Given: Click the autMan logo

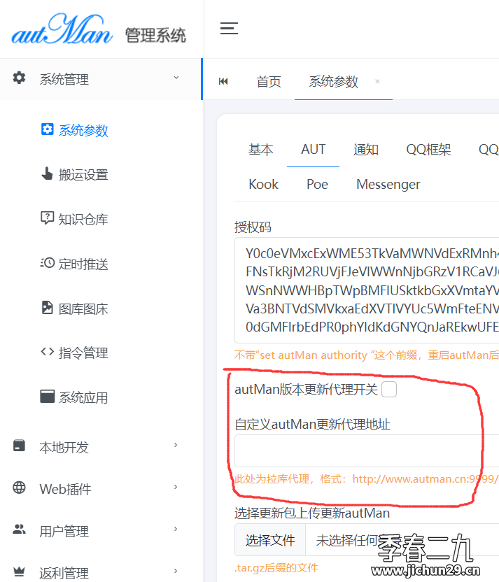Looking at the screenshot, I should point(62,29).
